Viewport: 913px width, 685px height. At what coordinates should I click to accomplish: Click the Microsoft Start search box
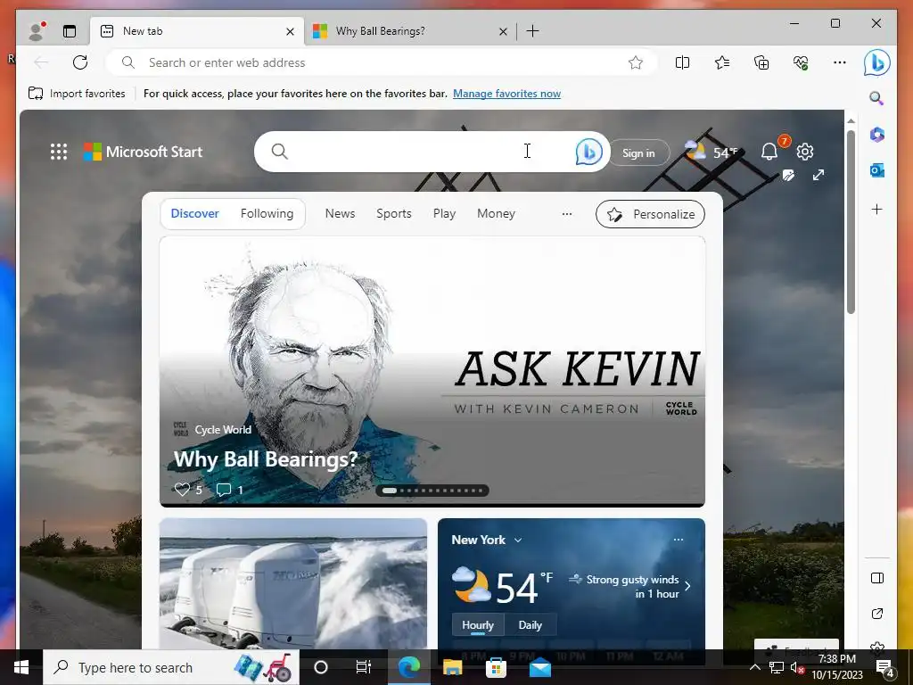[432, 152]
